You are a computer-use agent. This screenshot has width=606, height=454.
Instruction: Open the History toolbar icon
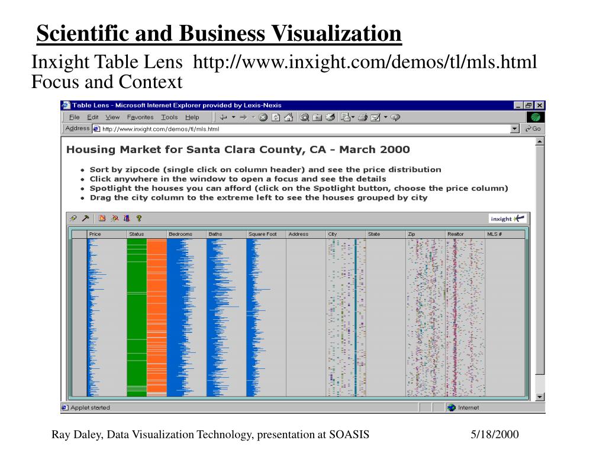pyautogui.click(x=330, y=118)
